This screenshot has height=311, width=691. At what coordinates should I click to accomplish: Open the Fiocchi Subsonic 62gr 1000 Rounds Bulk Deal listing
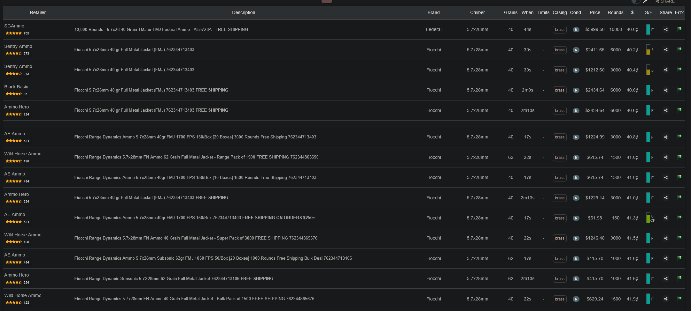coord(213,258)
